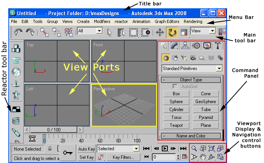Click the reactor star-shaped figure icon
This screenshot has width=264, height=163.
pyautogui.click(x=16, y=95)
